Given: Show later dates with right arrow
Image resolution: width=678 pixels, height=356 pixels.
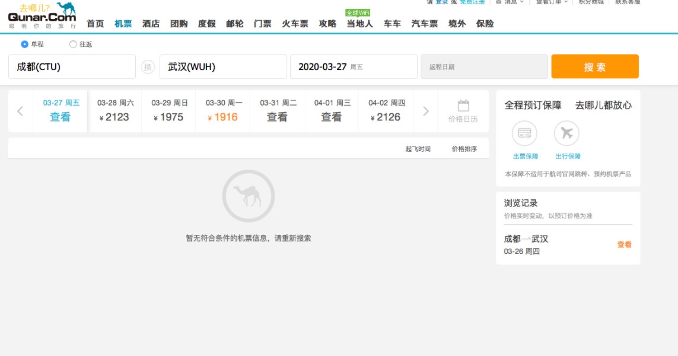Looking at the screenshot, I should pyautogui.click(x=425, y=111).
